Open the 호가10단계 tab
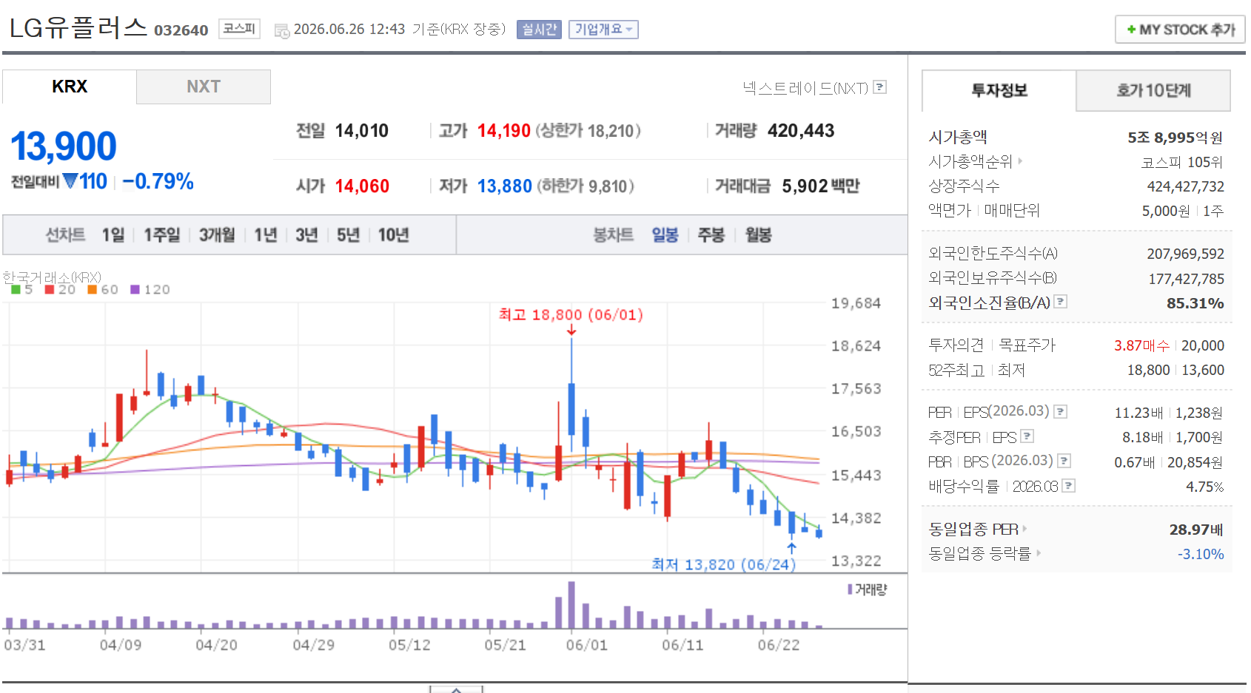 point(1153,90)
